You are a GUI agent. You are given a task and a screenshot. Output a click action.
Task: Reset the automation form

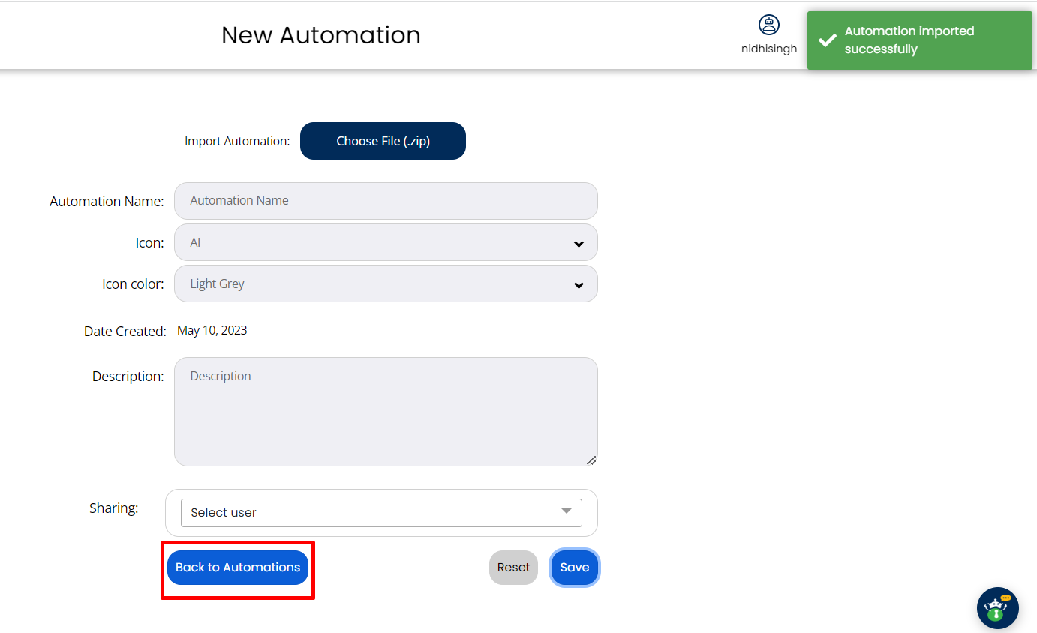pos(513,568)
